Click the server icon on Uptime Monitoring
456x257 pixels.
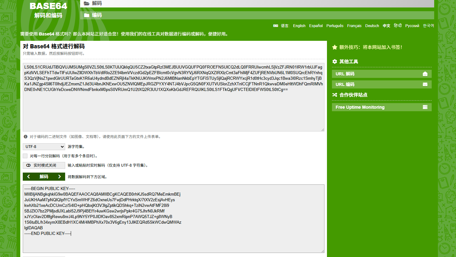425,107
